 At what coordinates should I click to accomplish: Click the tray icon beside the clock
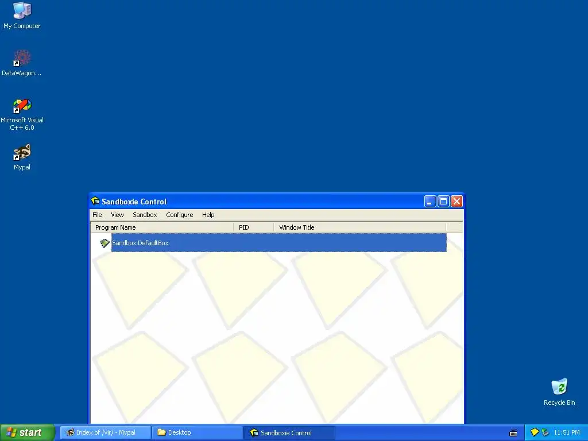point(546,432)
